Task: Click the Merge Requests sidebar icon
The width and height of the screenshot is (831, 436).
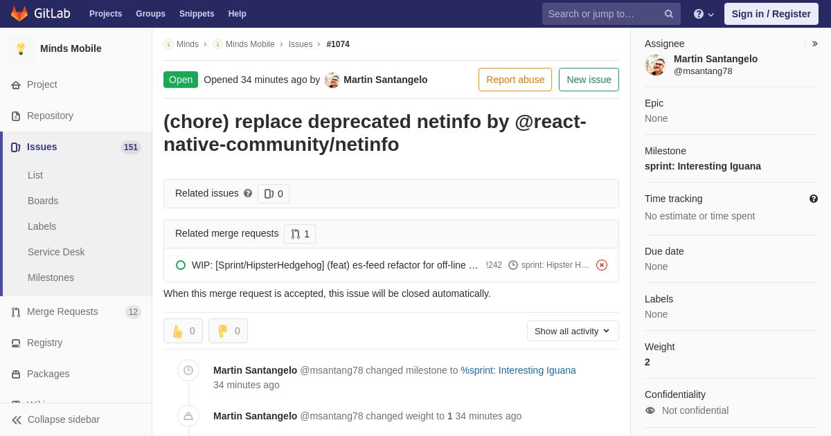Action: tap(16, 312)
